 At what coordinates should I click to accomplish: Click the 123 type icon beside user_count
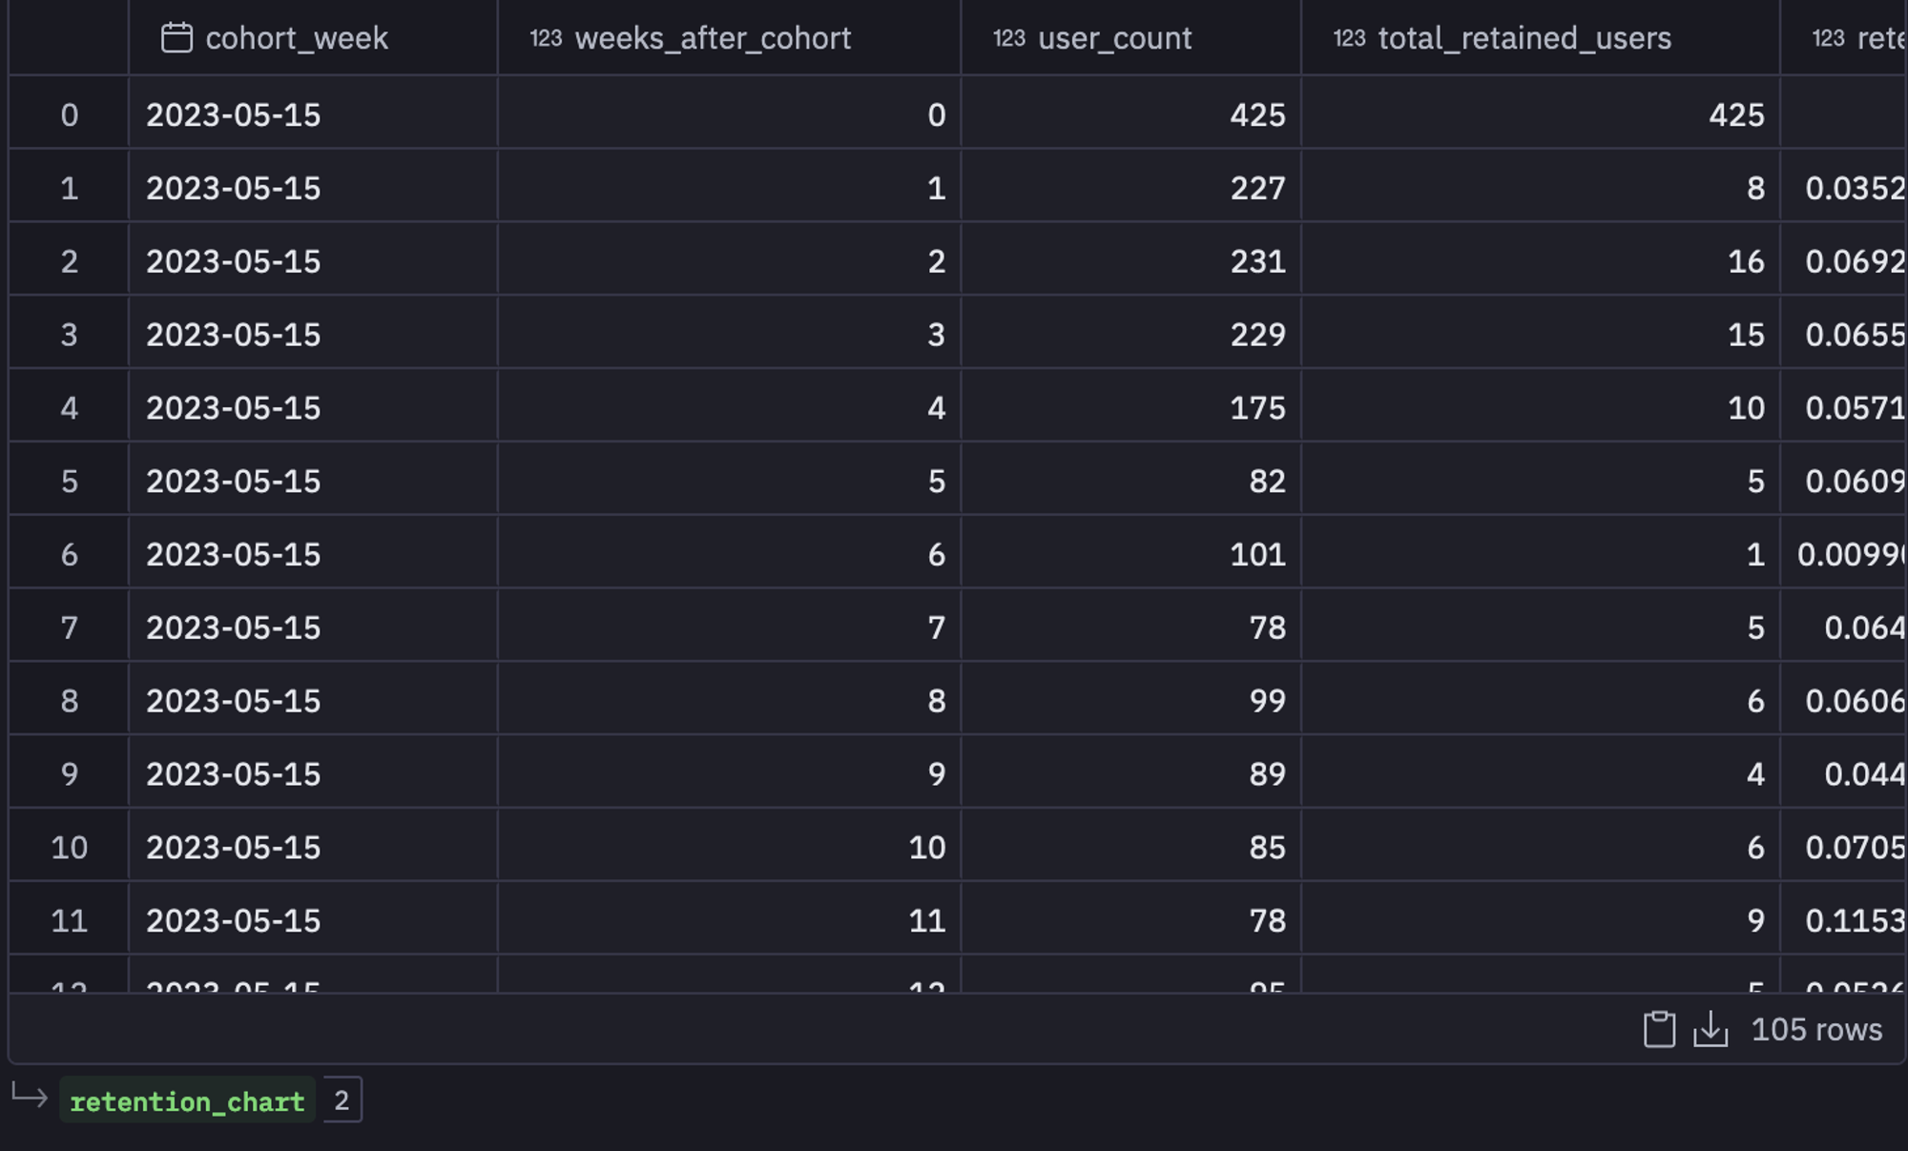[x=1008, y=38]
